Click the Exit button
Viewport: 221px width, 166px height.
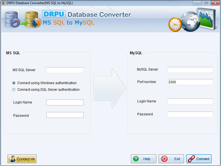point(171,159)
